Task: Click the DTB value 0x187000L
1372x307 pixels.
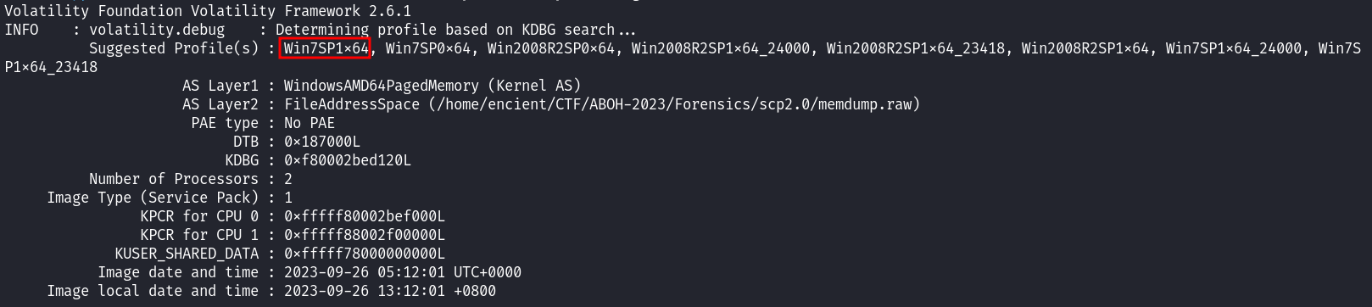Action: [322, 142]
